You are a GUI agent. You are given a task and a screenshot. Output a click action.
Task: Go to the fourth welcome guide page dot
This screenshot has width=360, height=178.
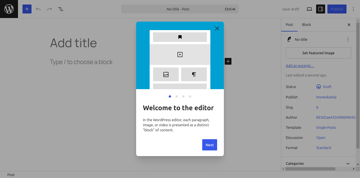point(190,96)
